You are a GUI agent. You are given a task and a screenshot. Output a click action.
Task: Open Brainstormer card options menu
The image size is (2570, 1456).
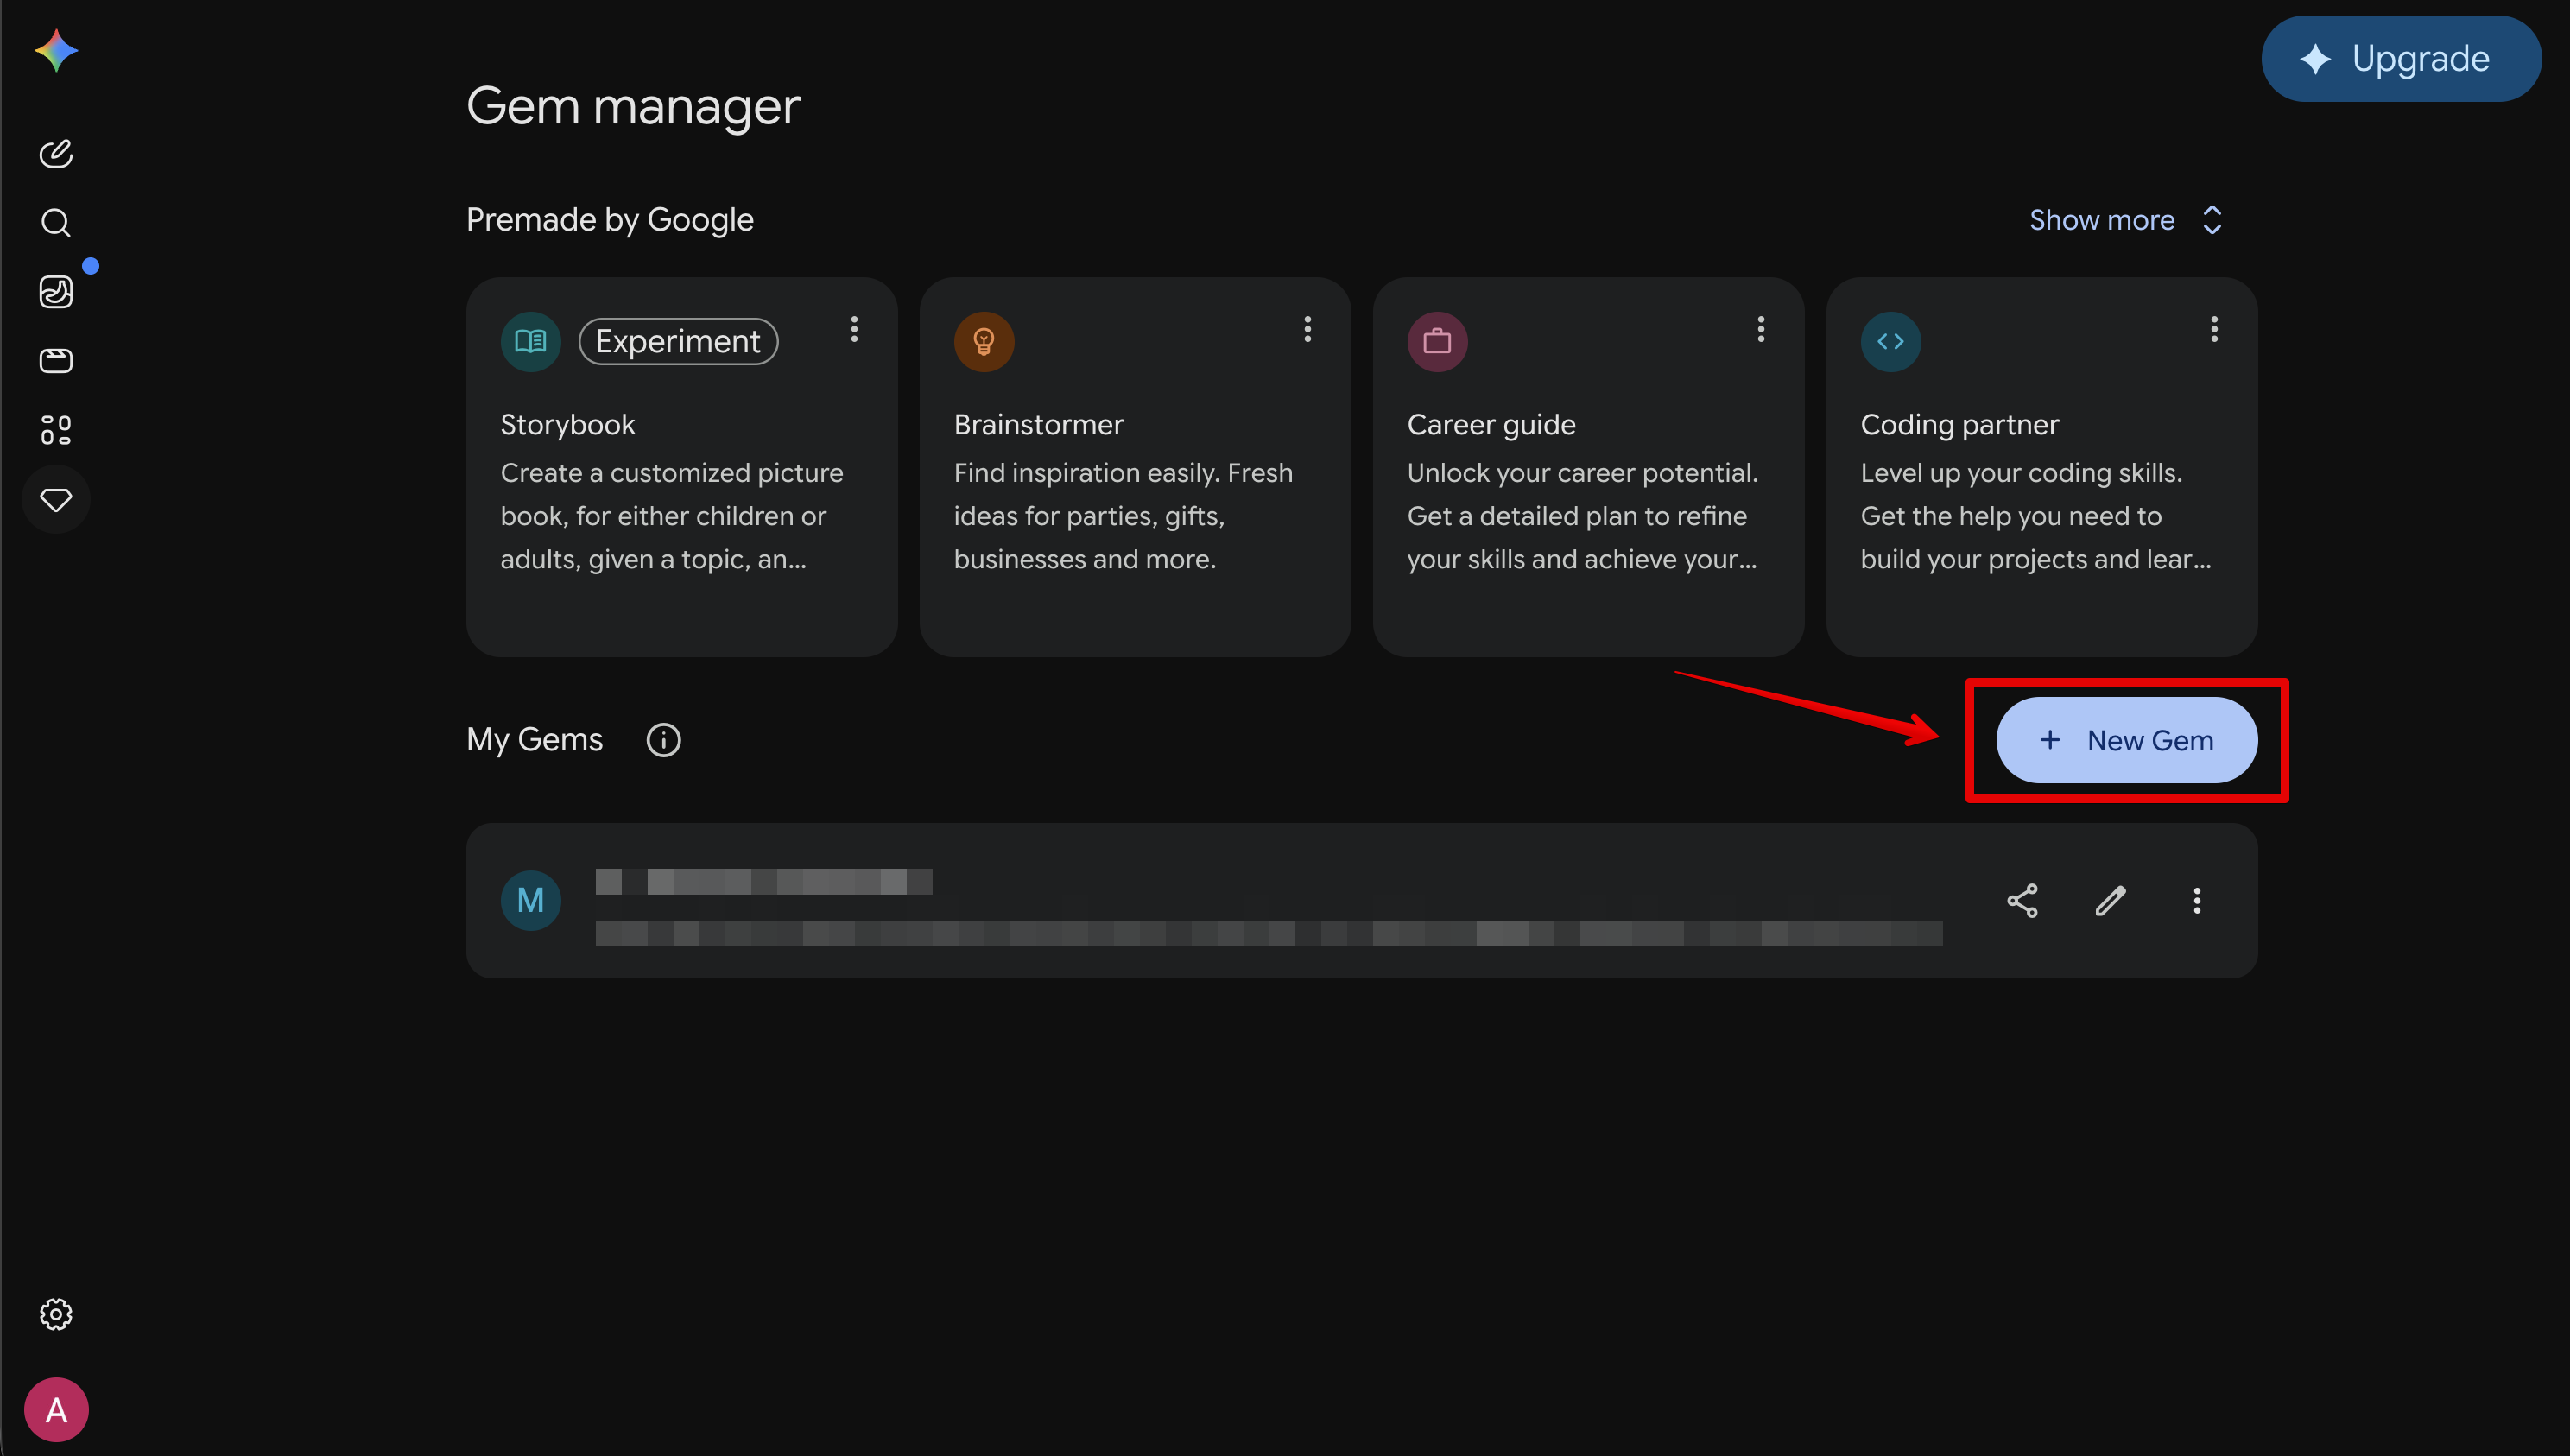coord(1307,329)
